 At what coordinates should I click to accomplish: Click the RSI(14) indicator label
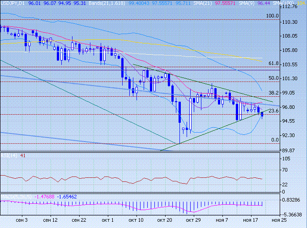[9, 155]
